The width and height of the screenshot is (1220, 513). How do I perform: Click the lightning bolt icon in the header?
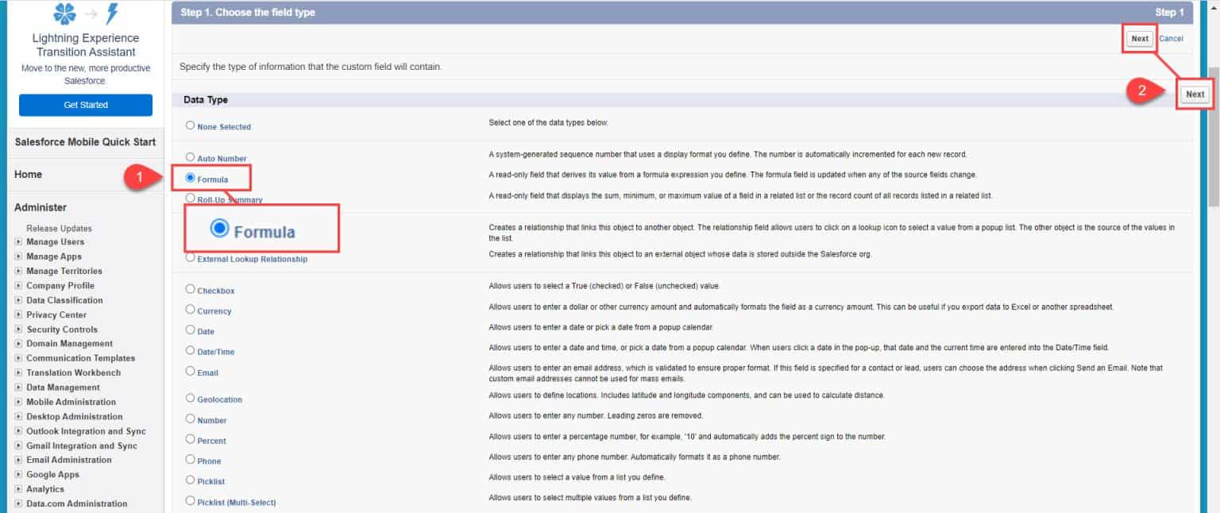click(x=111, y=12)
